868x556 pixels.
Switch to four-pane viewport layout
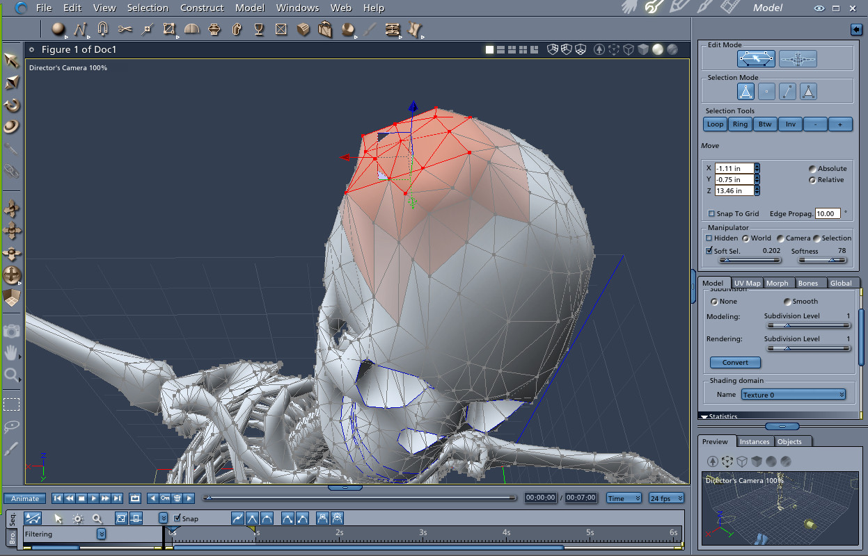point(523,49)
